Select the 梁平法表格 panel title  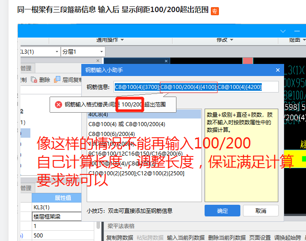(x=121, y=226)
